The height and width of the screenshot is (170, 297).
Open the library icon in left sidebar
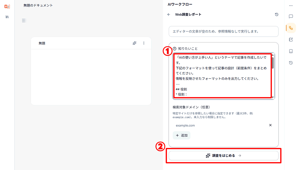pyautogui.click(x=7, y=17)
